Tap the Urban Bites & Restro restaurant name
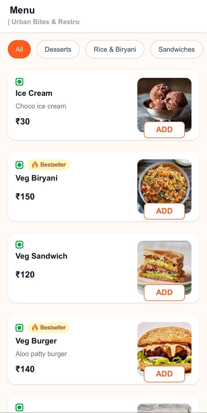The width and height of the screenshot is (207, 413). (x=45, y=22)
